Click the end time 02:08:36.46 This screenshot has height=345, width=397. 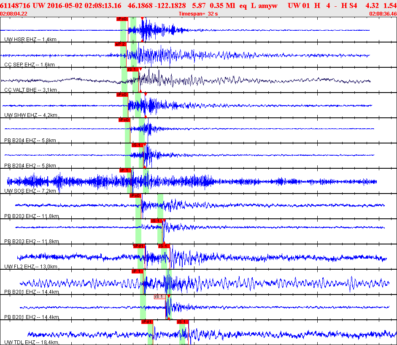click(383, 13)
